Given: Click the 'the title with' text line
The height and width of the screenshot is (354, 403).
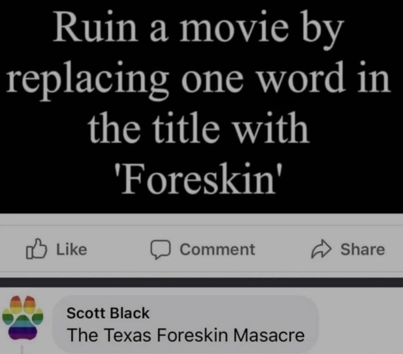Looking at the screenshot, I should coord(198,128).
